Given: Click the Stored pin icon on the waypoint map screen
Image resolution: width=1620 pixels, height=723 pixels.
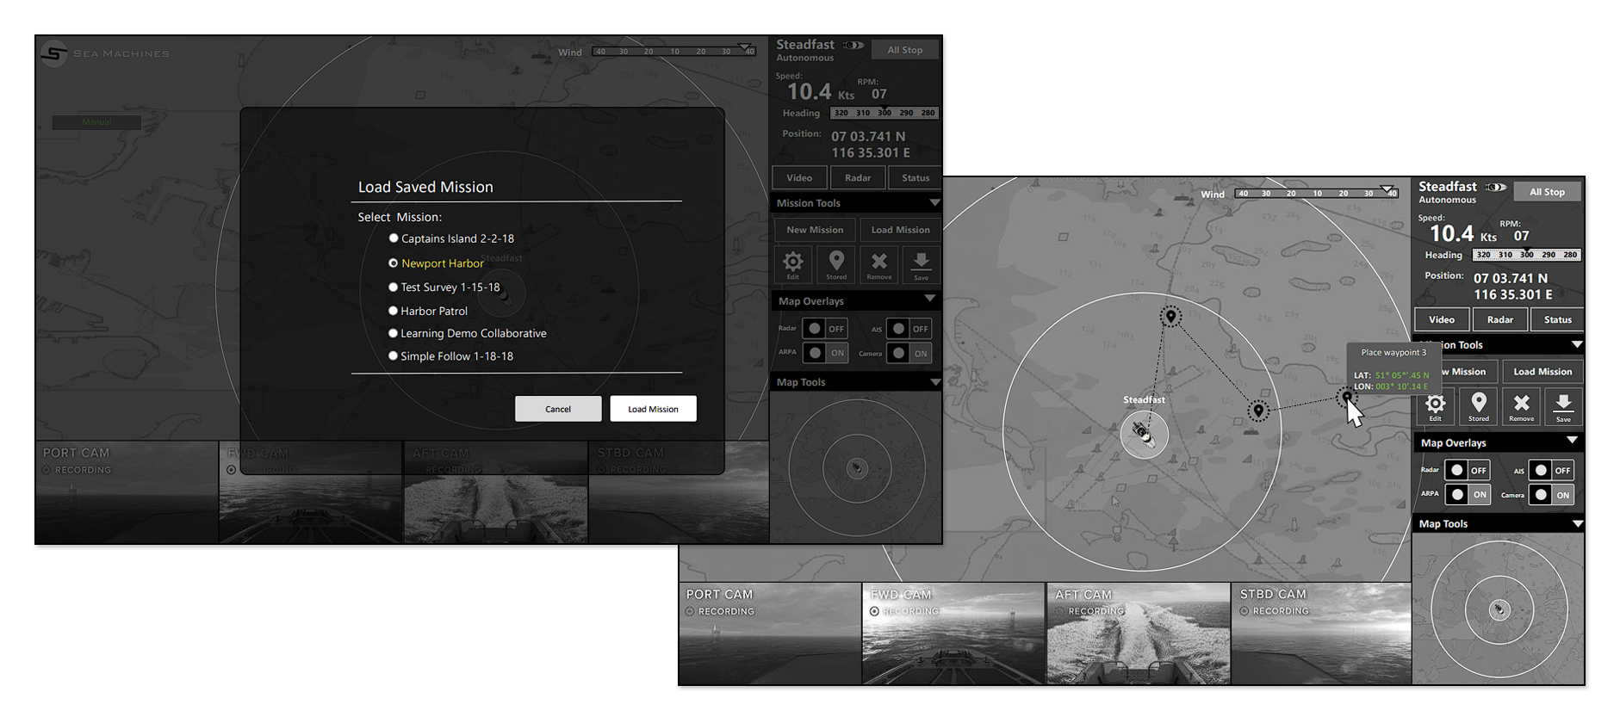Looking at the screenshot, I should 1478,406.
